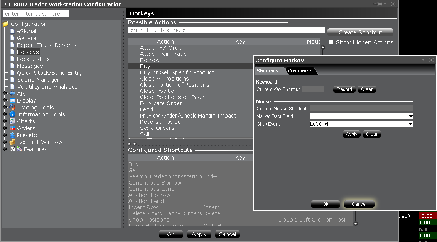The width and height of the screenshot is (437, 242).
Task: Click the Information Tools icon
Action: [12, 114]
